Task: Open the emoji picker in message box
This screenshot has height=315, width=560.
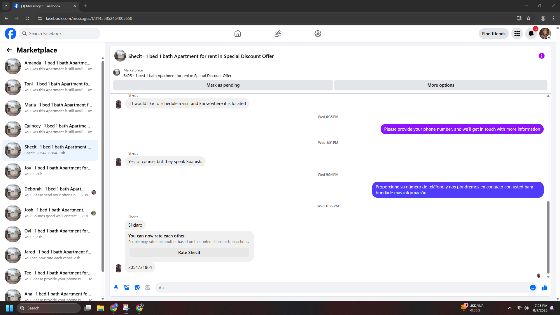Action: 533,288
